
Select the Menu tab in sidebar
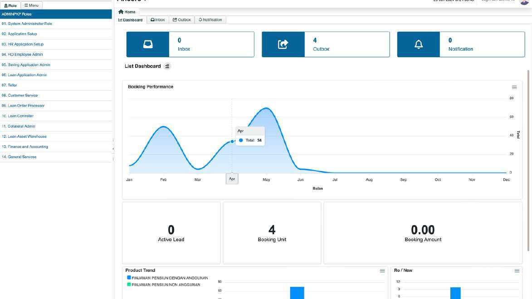coord(32,5)
